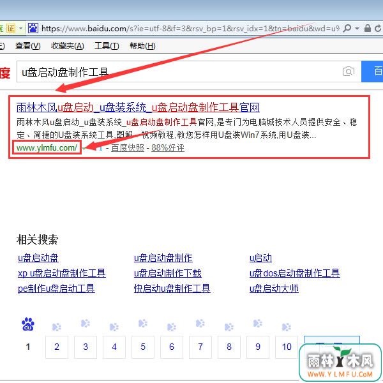Click the yellow 证 certificate badge
Image resolution: width=383 pixels, height=383 pixels.
tap(11, 28)
